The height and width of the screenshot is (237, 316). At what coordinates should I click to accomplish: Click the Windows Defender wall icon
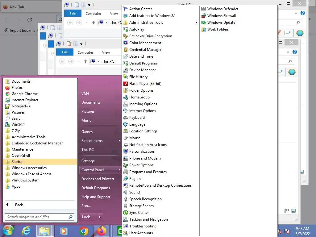[x=204, y=9]
